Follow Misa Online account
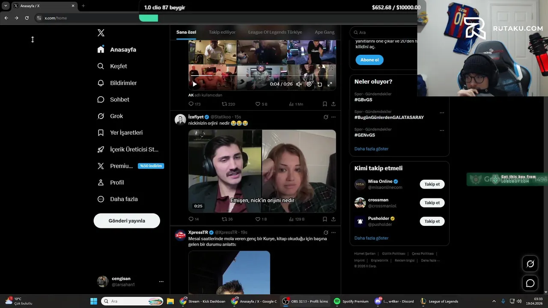 coord(432,184)
